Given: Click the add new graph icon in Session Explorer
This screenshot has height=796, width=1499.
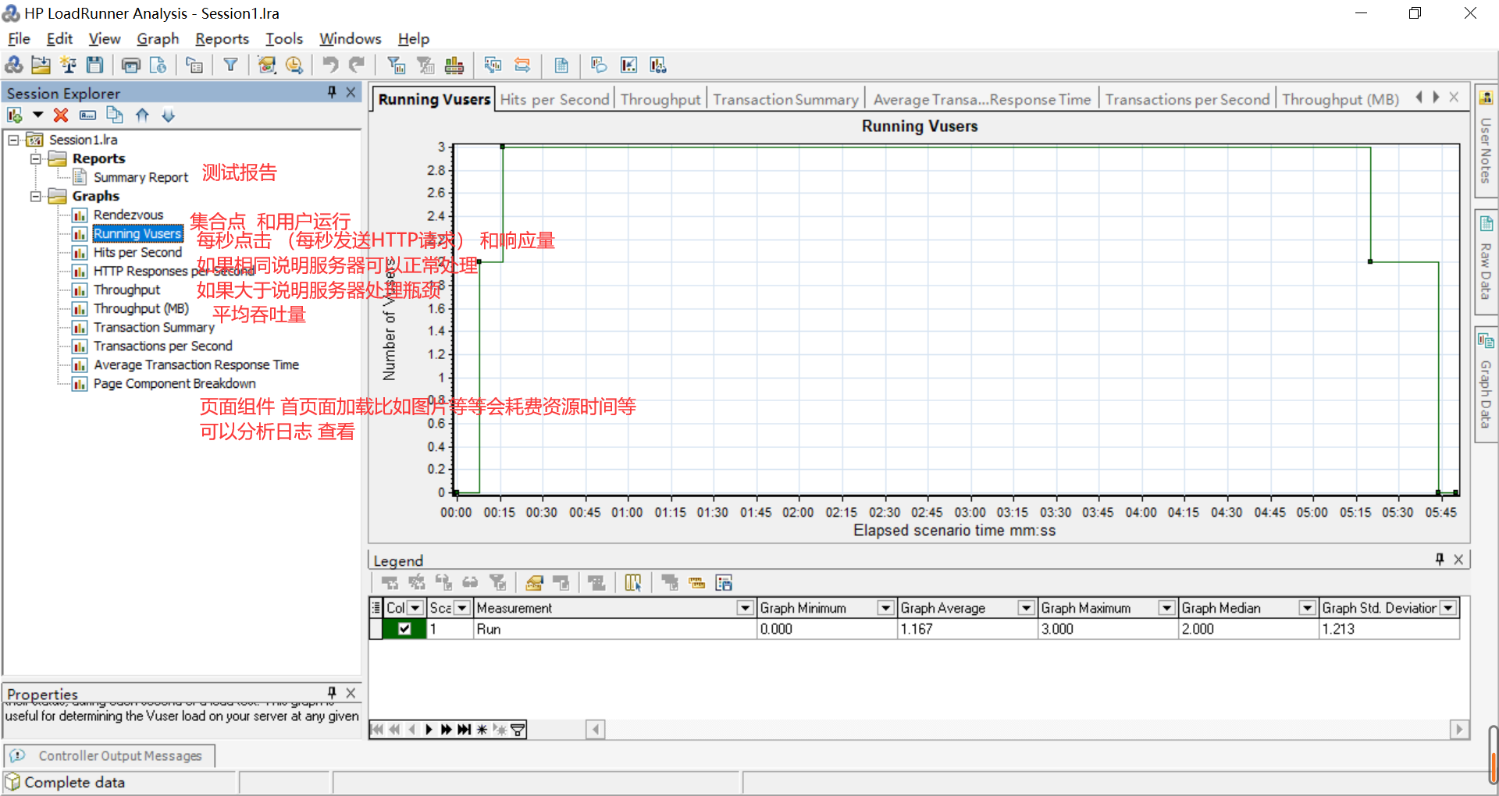Looking at the screenshot, I should point(15,115).
